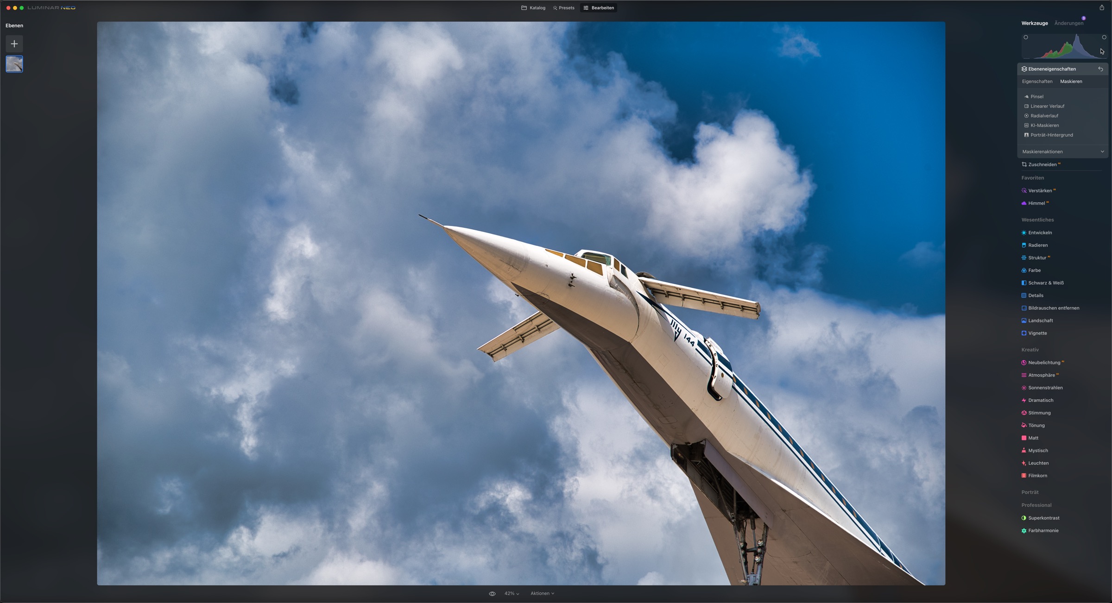The width and height of the screenshot is (1112, 603).
Task: Switch to the Änderungen tab
Action: (1068, 23)
